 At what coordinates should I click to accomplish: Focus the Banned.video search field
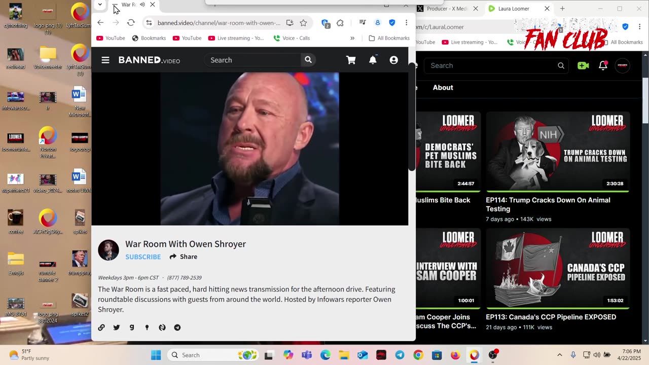point(253,60)
